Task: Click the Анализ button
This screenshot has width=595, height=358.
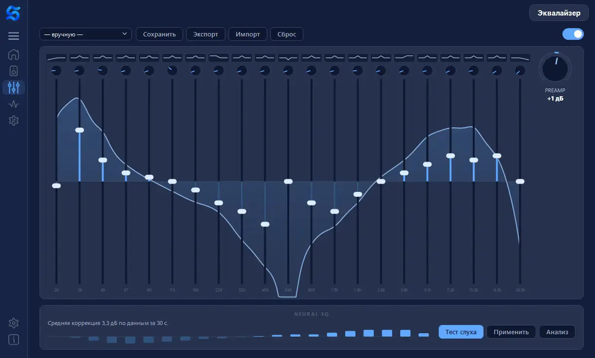Action: point(557,332)
